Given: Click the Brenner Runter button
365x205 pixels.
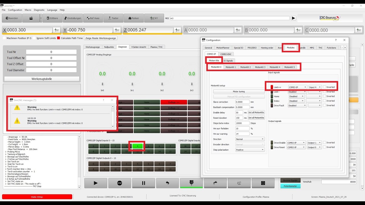Looking at the screenshot, I should pos(290,181).
